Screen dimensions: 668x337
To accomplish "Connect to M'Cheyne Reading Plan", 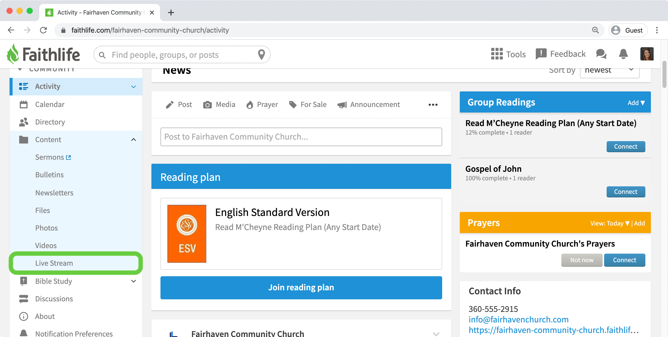I will point(625,146).
